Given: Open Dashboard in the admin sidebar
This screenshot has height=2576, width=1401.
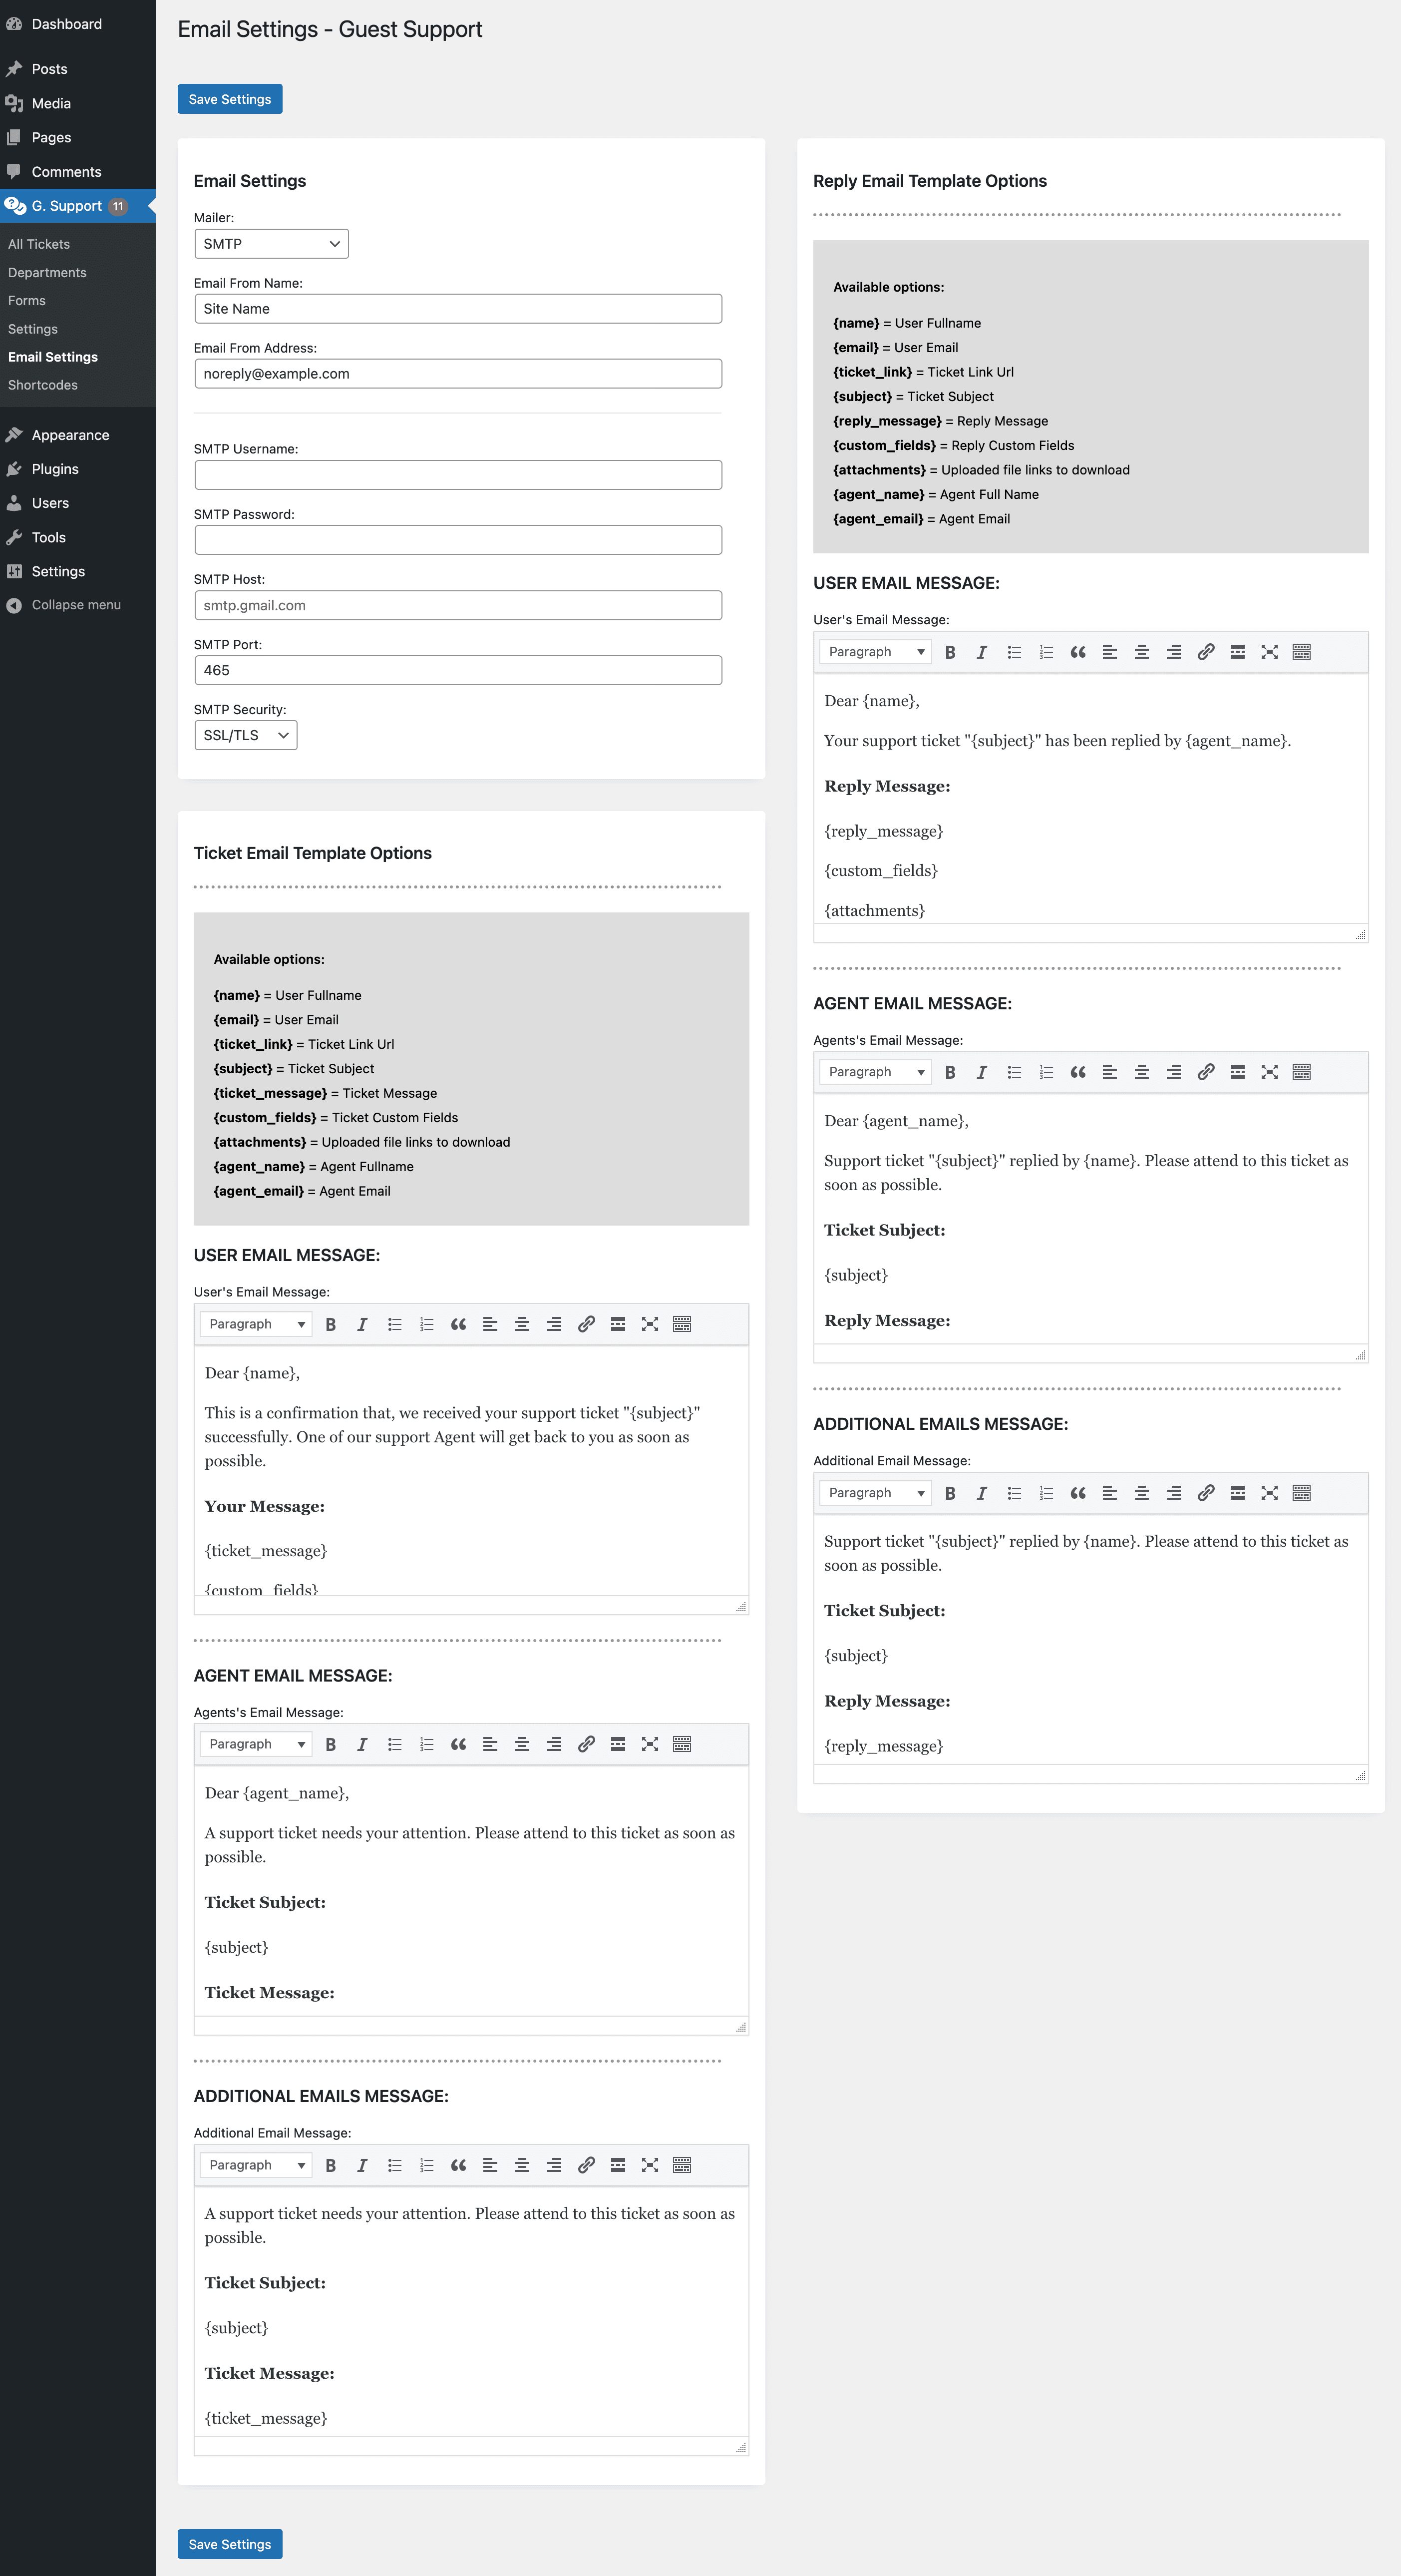Looking at the screenshot, I should [78, 24].
